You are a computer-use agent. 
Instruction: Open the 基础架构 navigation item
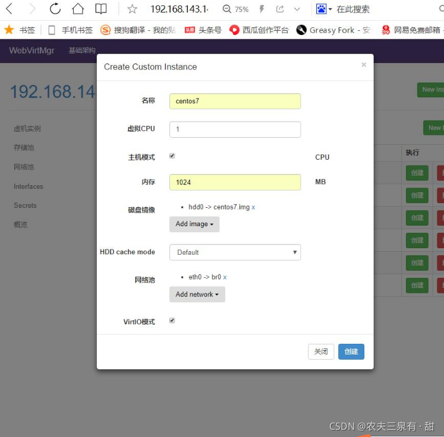[82, 50]
